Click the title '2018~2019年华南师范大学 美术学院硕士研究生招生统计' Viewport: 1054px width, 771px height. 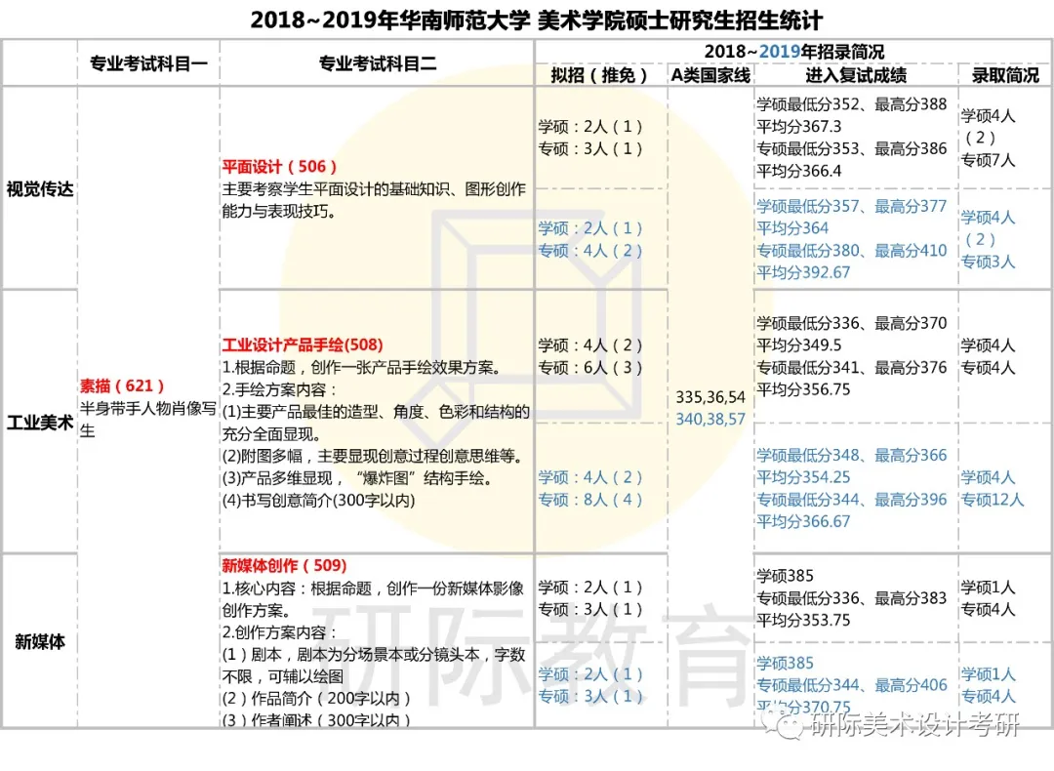(x=537, y=20)
